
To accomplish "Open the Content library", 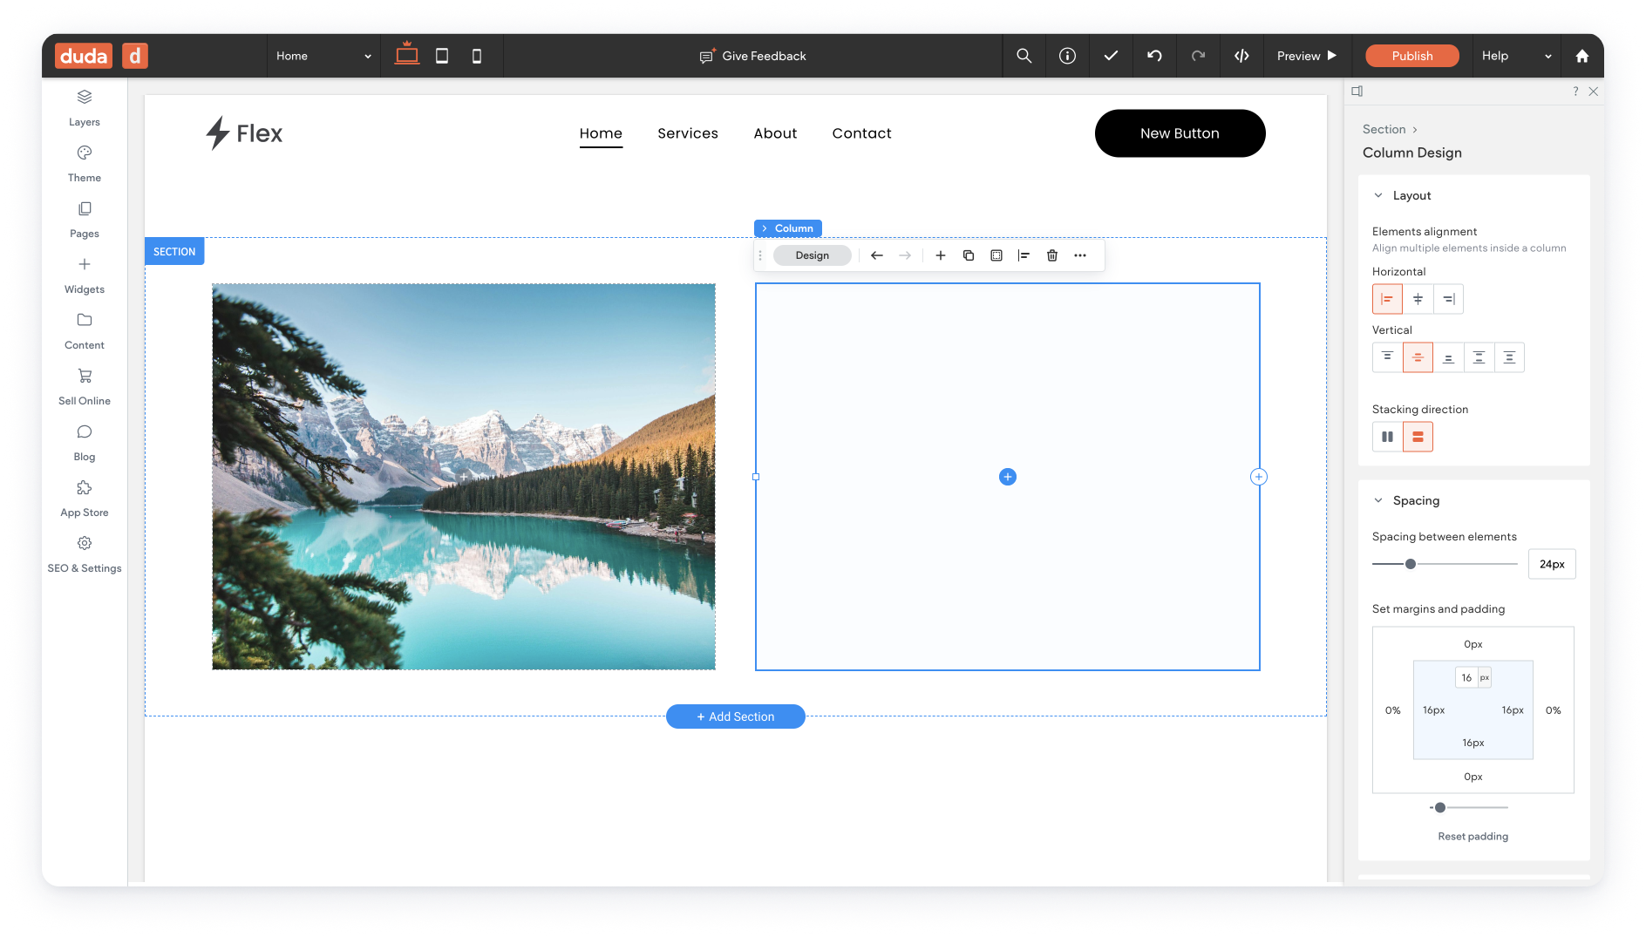I will pyautogui.click(x=85, y=331).
